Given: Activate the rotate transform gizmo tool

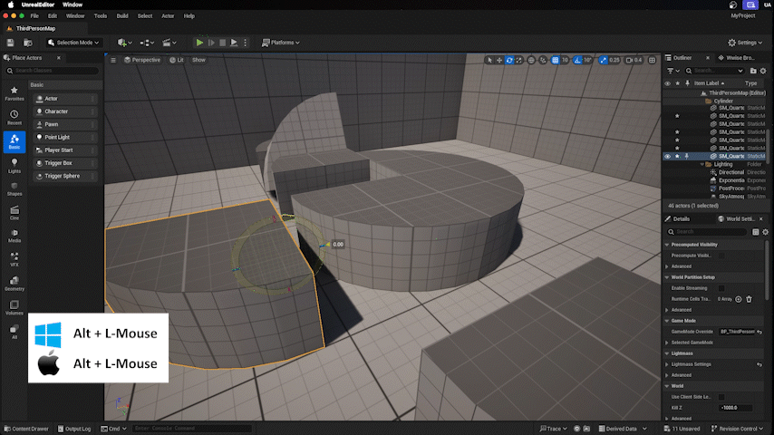Looking at the screenshot, I should tap(509, 60).
